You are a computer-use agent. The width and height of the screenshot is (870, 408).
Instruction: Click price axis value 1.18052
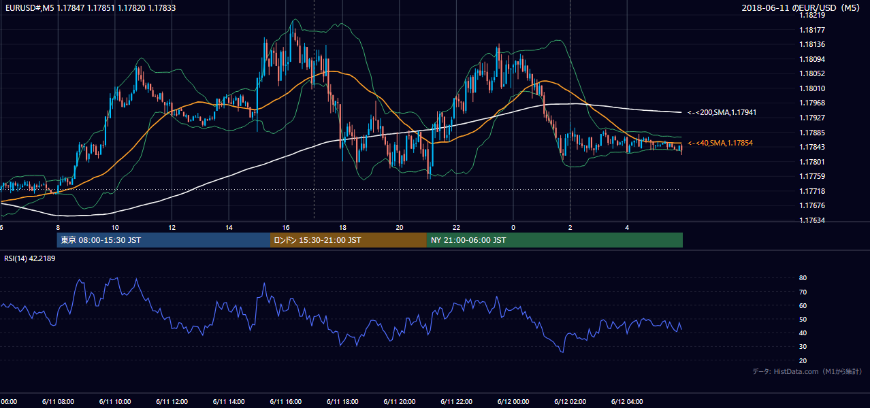(812, 73)
